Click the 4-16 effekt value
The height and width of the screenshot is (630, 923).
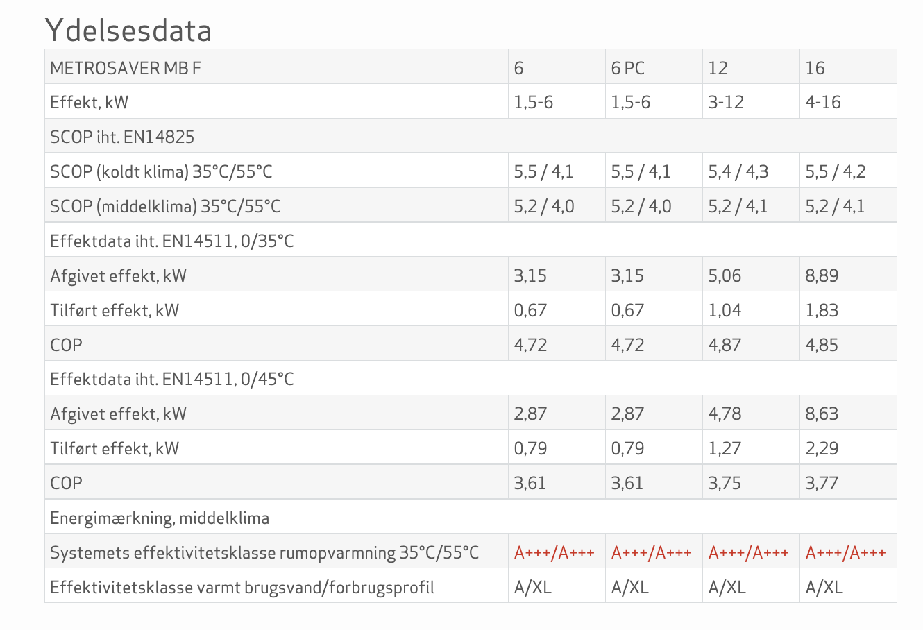coord(822,103)
